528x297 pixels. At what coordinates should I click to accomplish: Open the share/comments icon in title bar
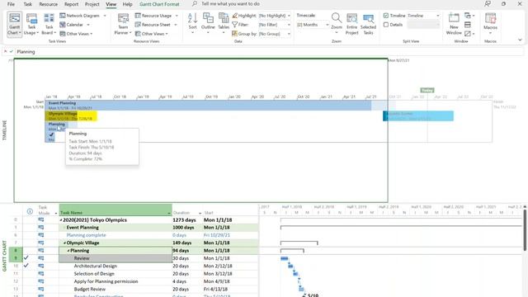coord(488,3)
